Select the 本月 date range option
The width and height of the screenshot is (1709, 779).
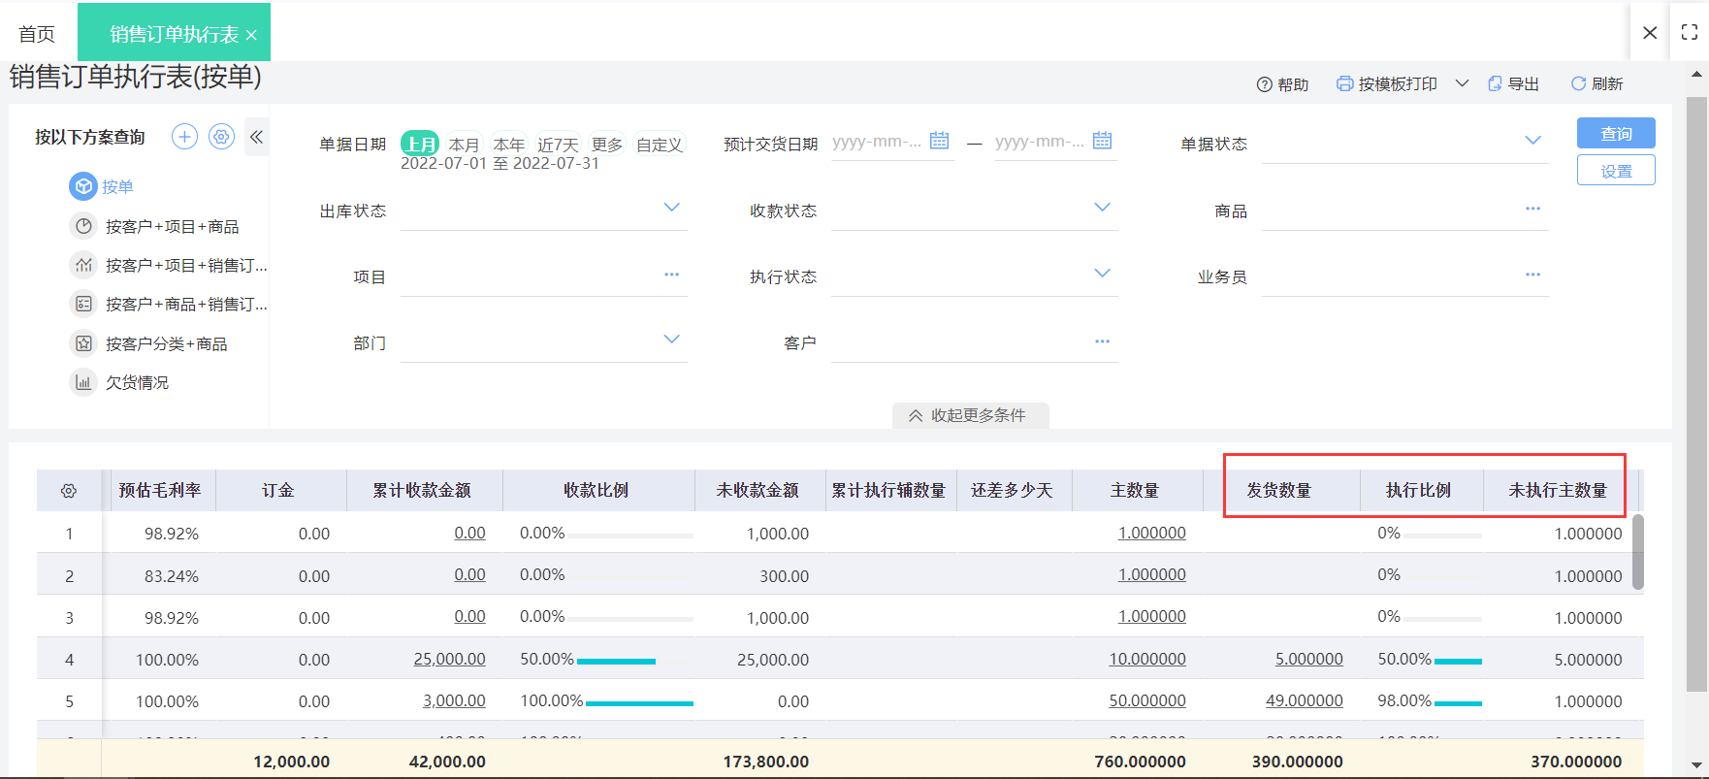[x=464, y=145]
